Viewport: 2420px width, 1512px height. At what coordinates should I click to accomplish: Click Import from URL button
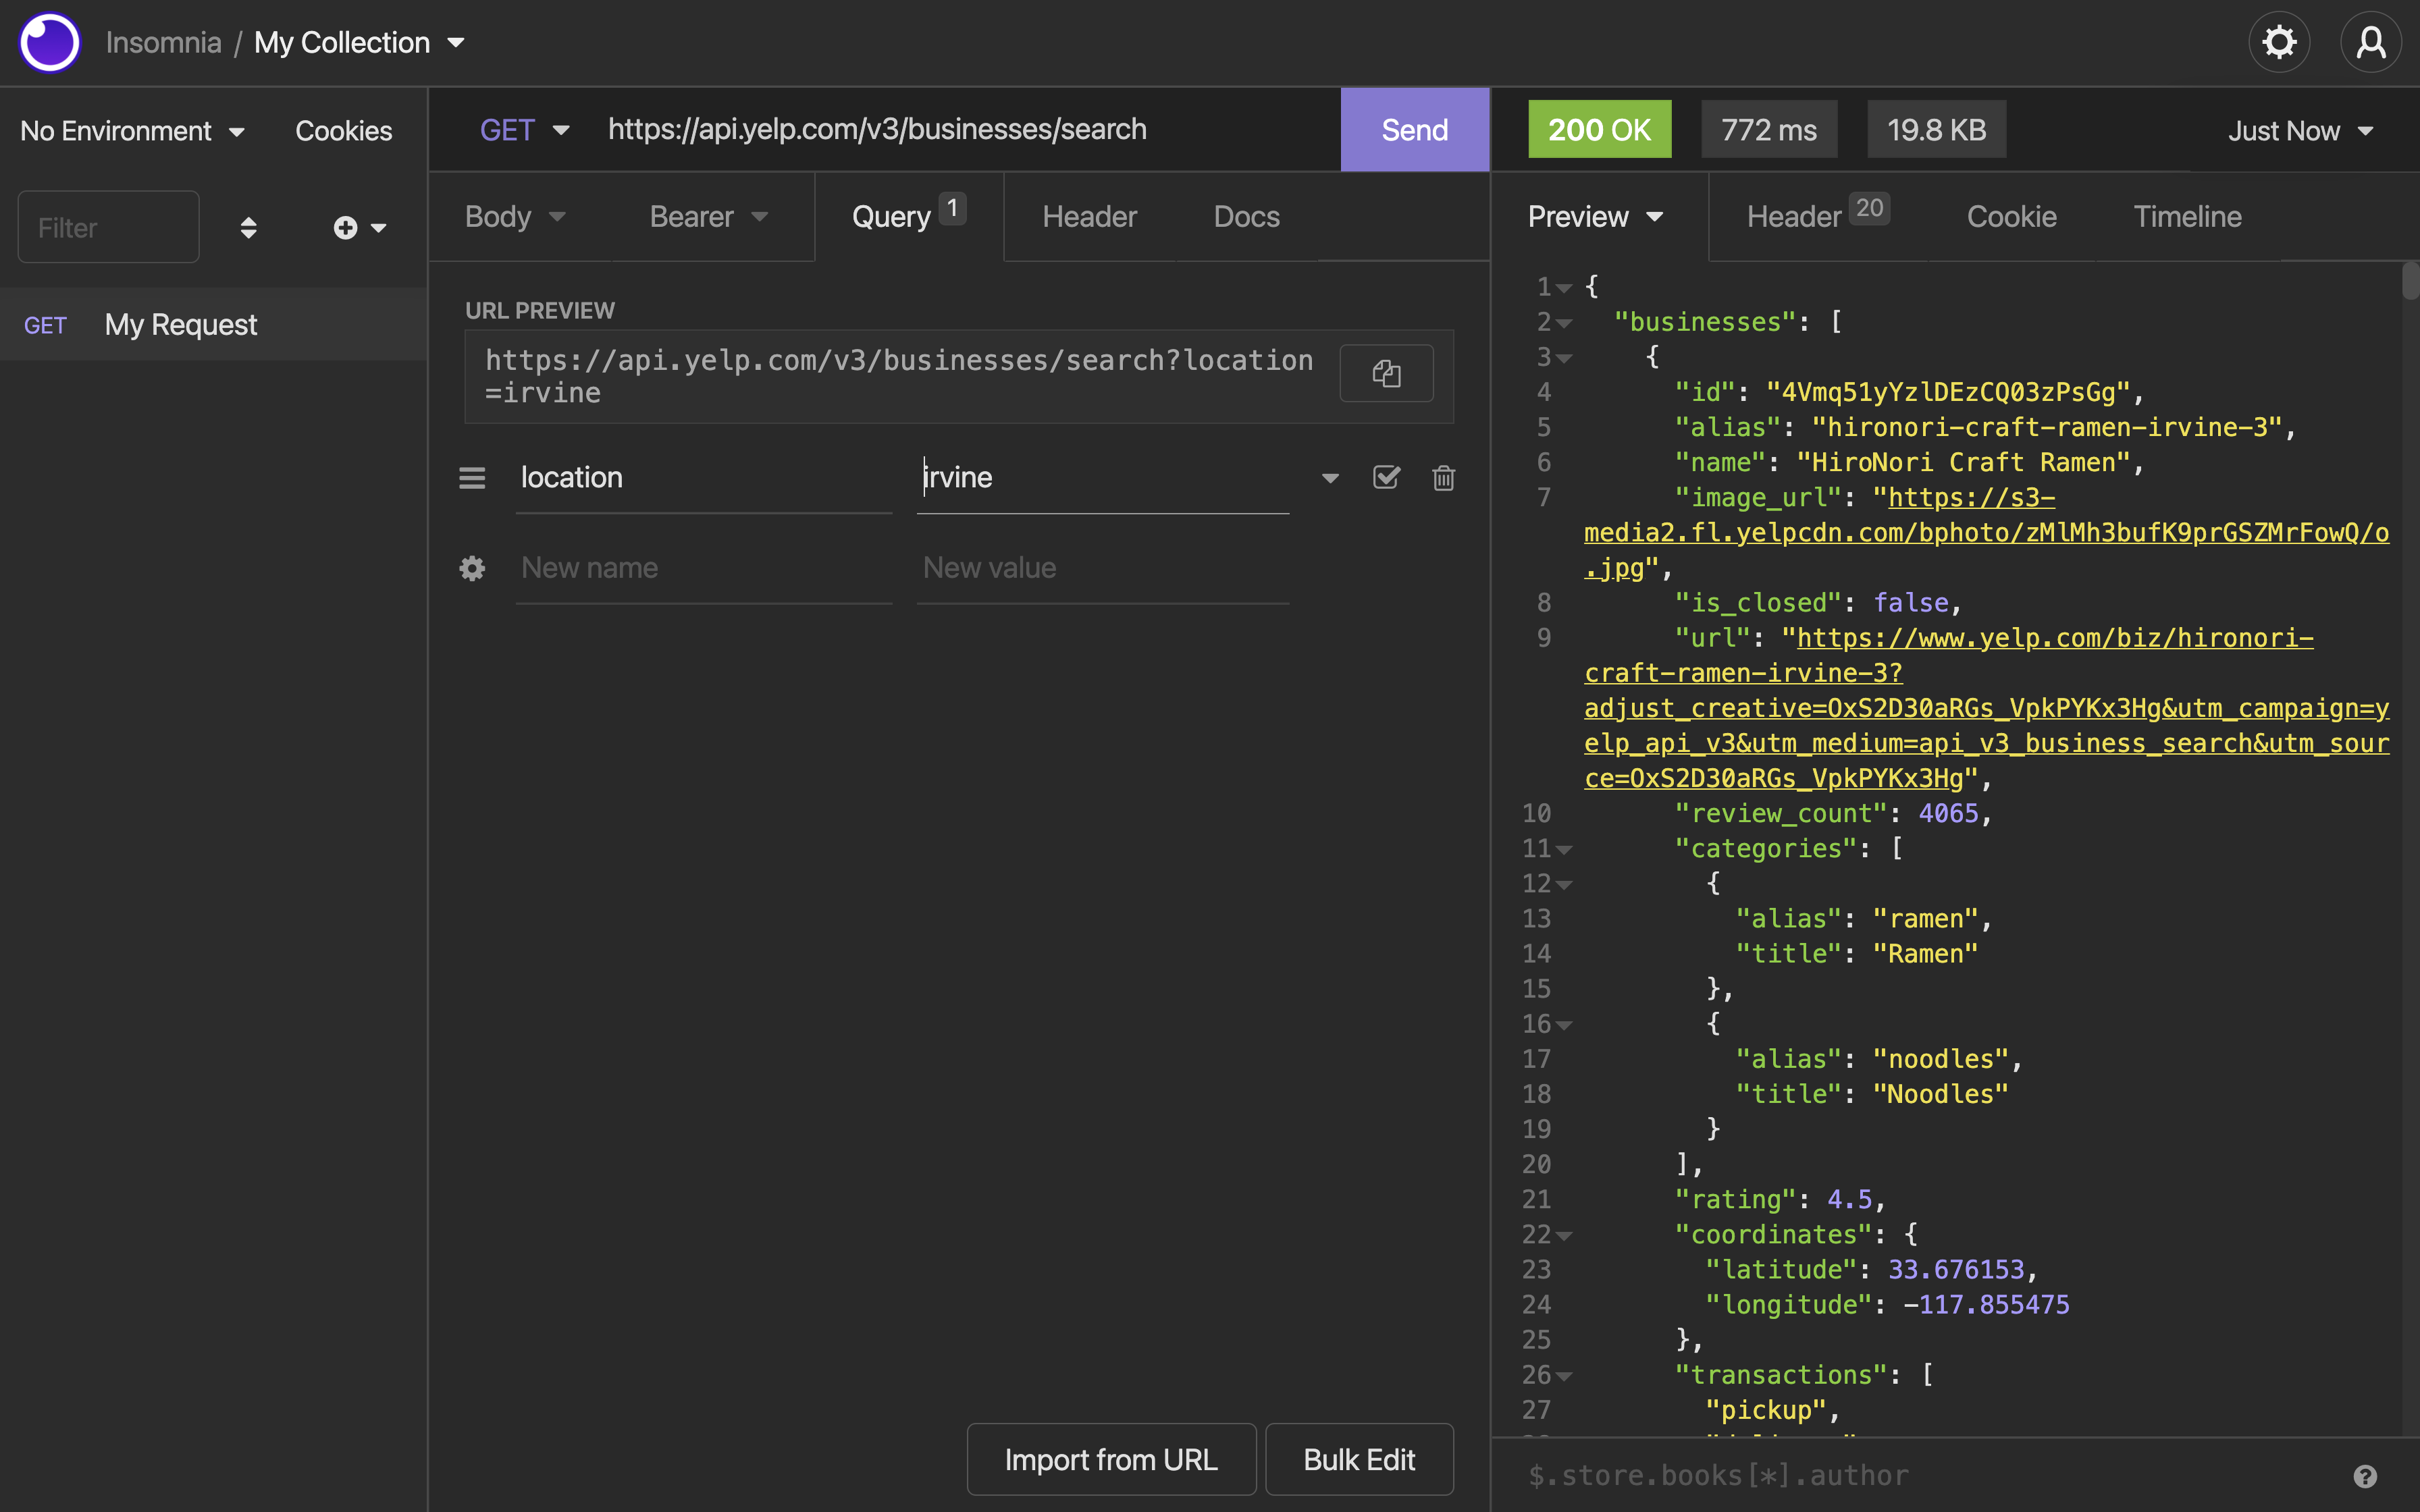(1111, 1459)
